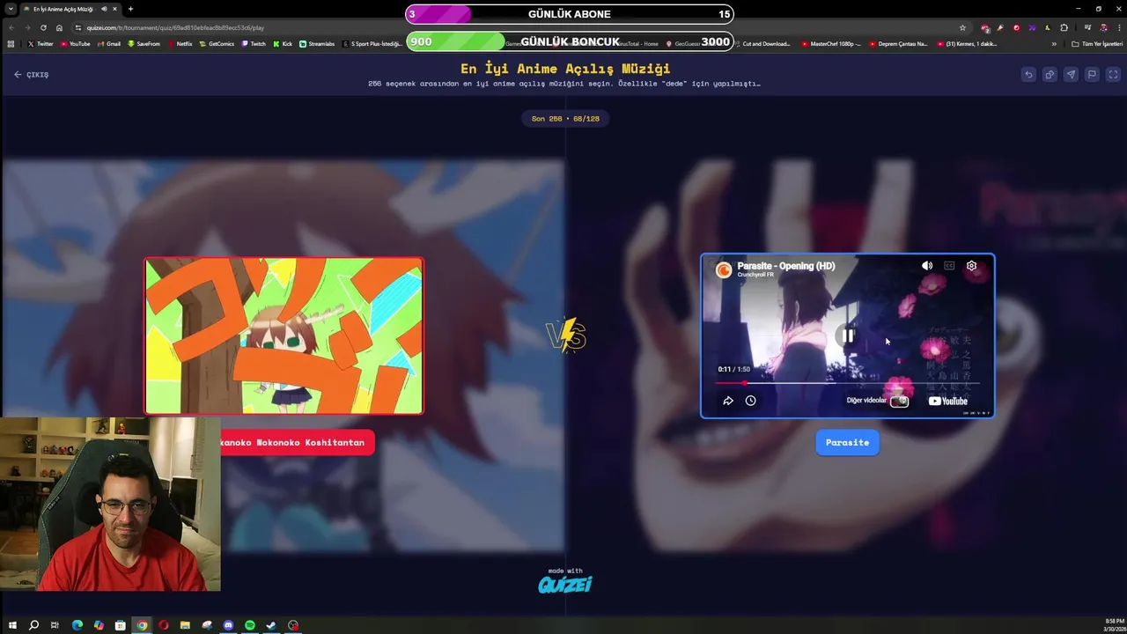Open the Twitter bookmark
Viewport: 1127px width, 634px height.
pyautogui.click(x=41, y=43)
